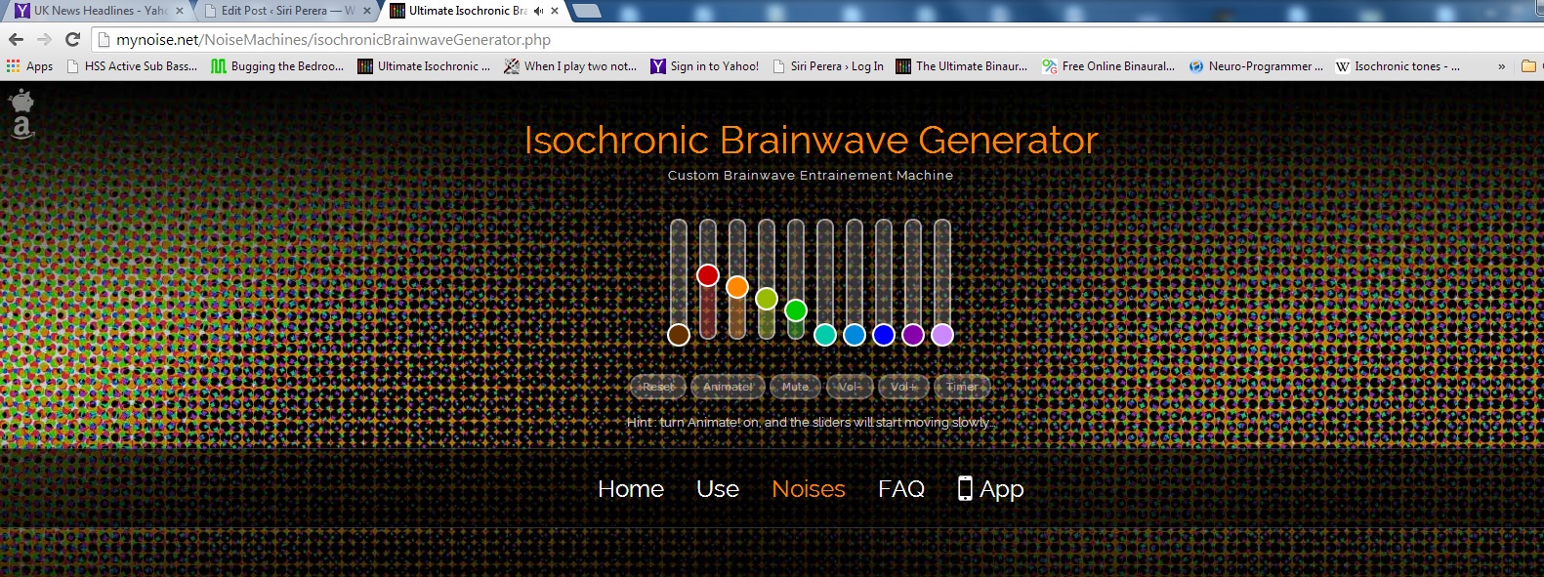Expand the bookmarks overflow chevron
Image resolution: width=1544 pixels, height=577 pixels.
coord(1501,66)
